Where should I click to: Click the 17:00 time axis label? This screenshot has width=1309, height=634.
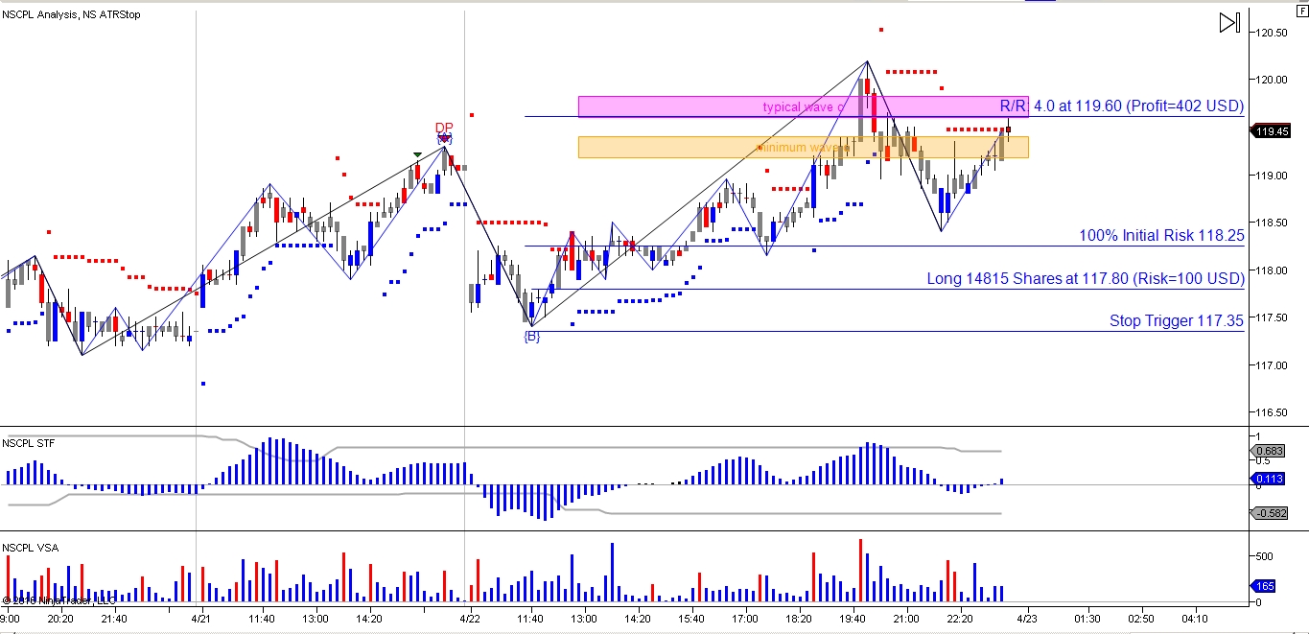pos(744,620)
